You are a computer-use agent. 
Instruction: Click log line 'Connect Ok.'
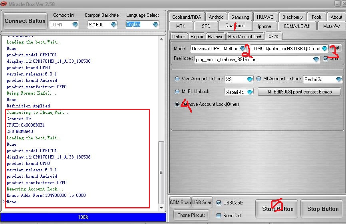[x=19, y=119]
